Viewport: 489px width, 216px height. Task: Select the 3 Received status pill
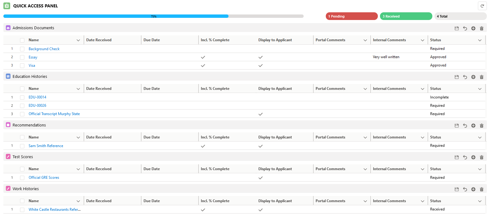coord(406,16)
